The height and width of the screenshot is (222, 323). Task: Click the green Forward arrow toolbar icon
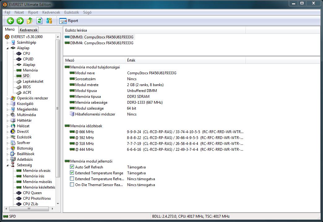20,21
